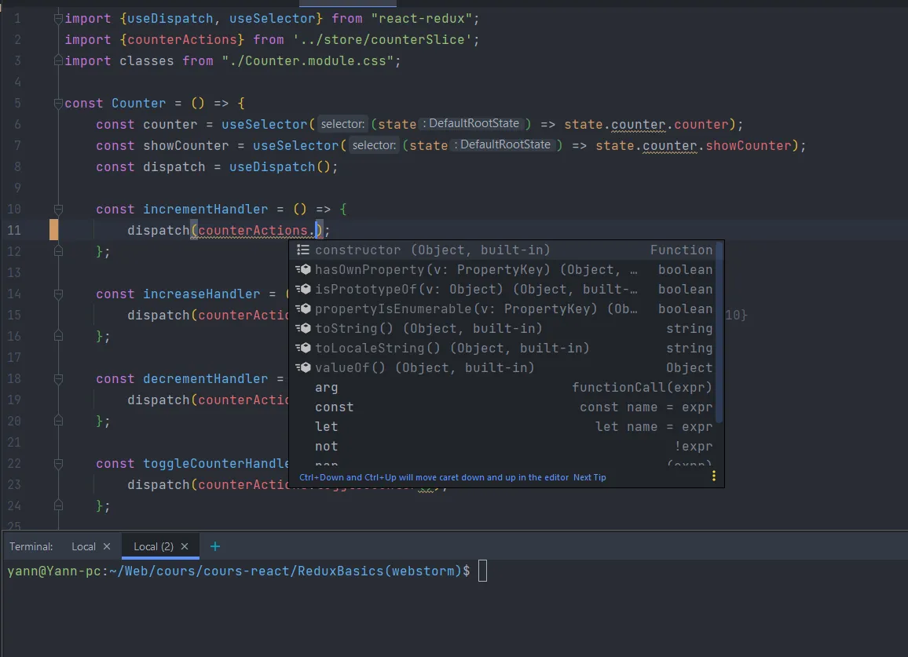Collapse the Counter component at line 5
This screenshot has width=908, height=657.
click(x=58, y=103)
